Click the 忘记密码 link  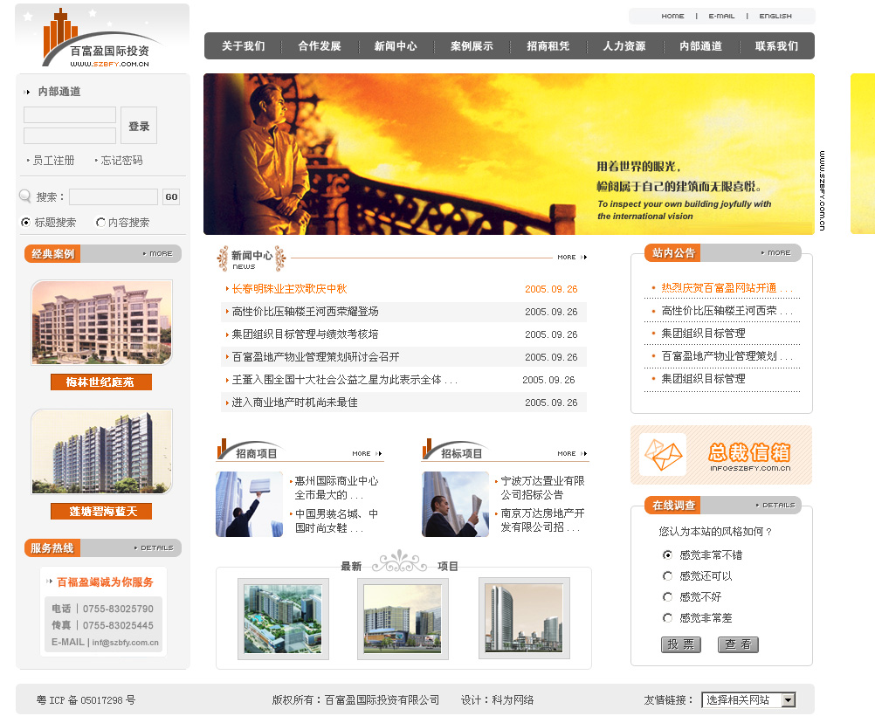121,161
